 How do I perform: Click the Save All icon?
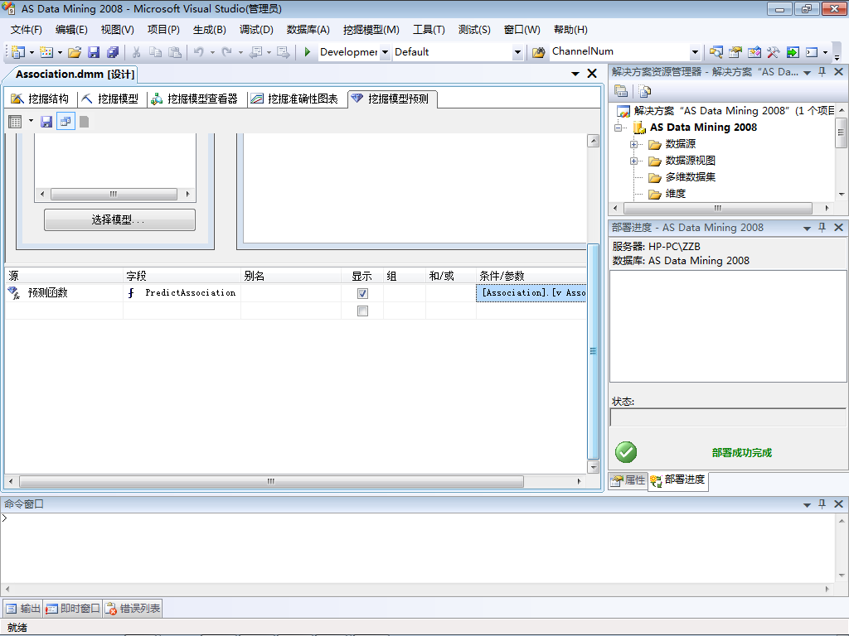113,52
